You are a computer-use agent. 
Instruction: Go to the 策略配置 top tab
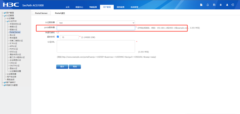tap(93, 7)
